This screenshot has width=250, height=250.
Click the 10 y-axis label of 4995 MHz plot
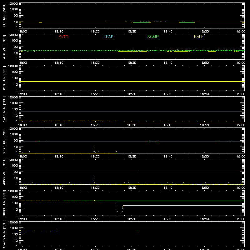coord(16,178)
